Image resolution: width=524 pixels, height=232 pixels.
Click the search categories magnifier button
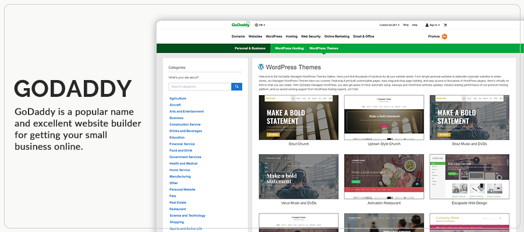tap(236, 86)
